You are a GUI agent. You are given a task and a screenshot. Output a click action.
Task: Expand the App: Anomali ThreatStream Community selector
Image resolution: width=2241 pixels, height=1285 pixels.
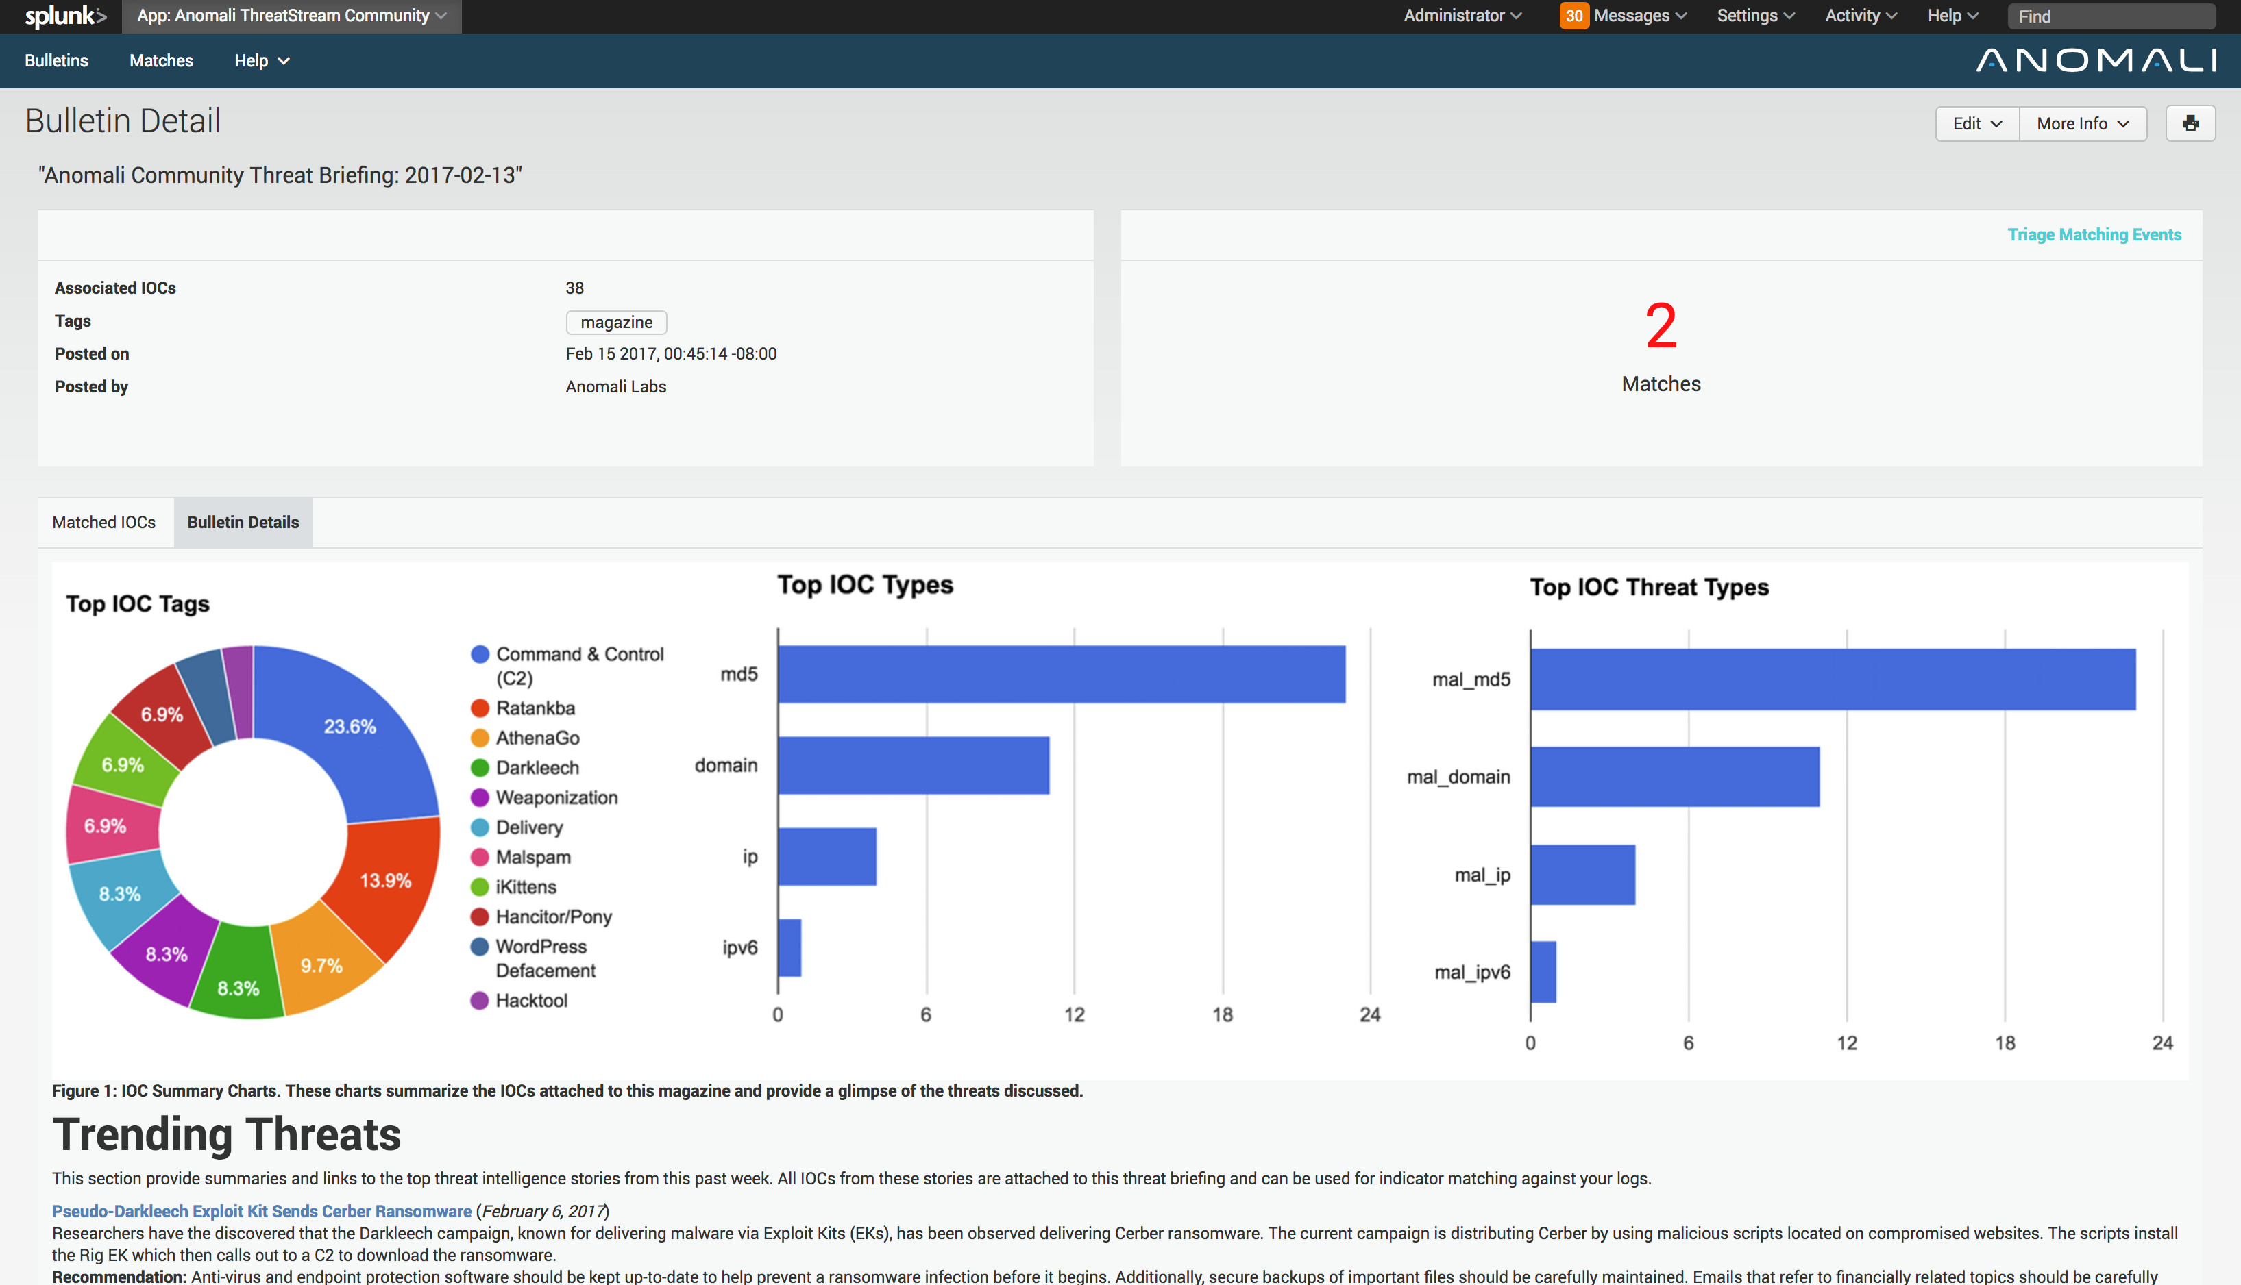[290, 15]
